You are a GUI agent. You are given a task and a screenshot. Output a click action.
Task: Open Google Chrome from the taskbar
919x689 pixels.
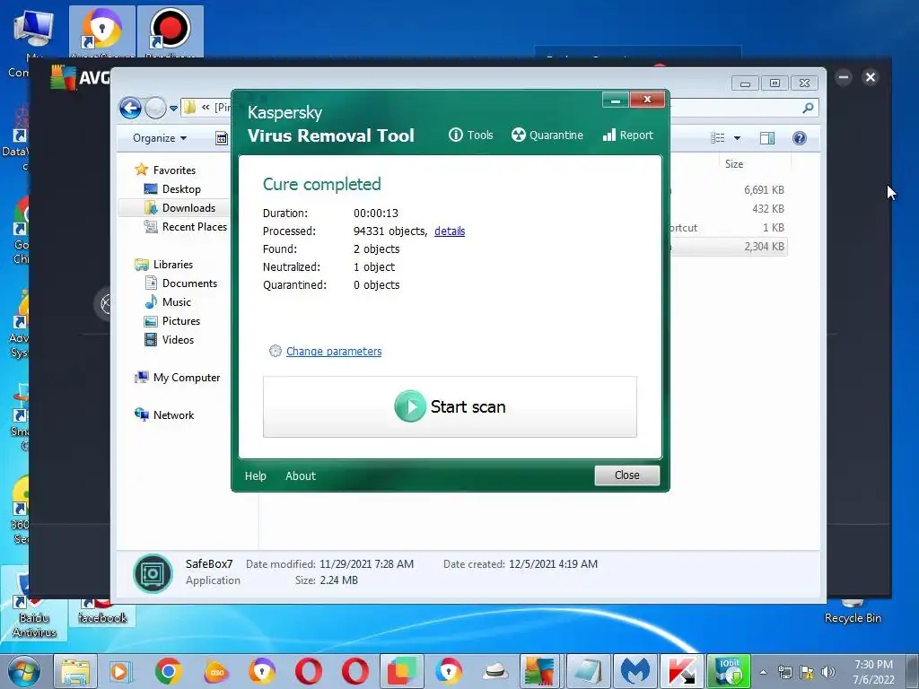[168, 671]
